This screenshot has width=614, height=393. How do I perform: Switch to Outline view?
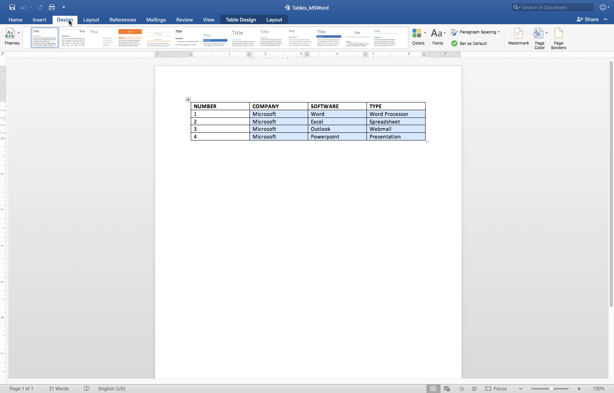pyautogui.click(x=461, y=388)
